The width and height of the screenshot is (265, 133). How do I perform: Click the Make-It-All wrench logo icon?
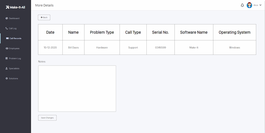(7, 7)
